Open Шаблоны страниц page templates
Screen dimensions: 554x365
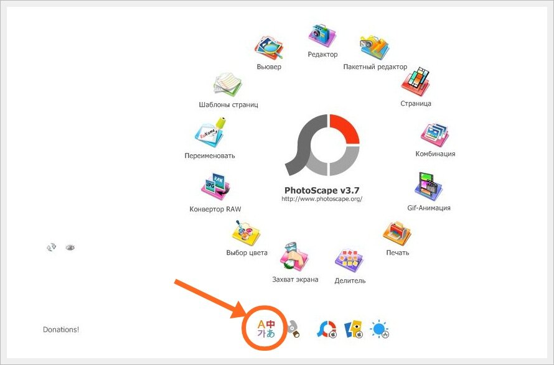pyautogui.click(x=228, y=85)
